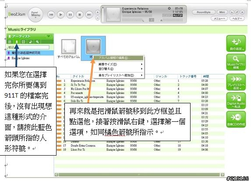This screenshot has height=182, width=251.
Task: Select track 'No Llores Por Mi' row
Action: tap(139, 89)
